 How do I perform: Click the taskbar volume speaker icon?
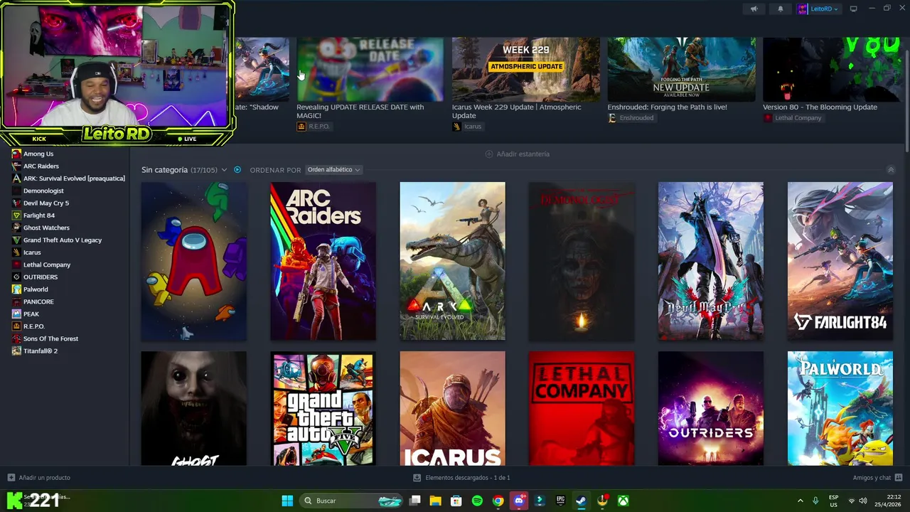click(863, 501)
